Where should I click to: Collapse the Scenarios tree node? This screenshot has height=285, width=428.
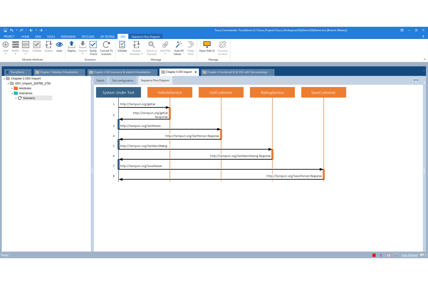[x=12, y=93]
